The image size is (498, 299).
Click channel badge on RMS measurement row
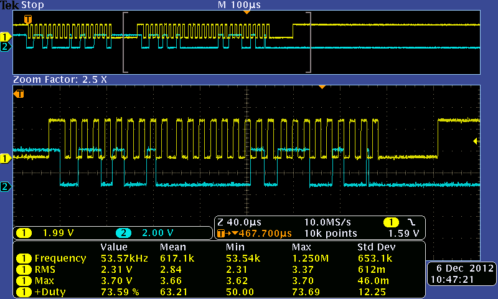(24, 270)
